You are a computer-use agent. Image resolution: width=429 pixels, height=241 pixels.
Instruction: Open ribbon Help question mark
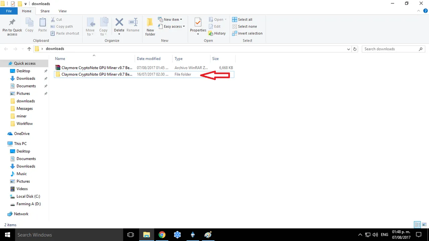(425, 11)
